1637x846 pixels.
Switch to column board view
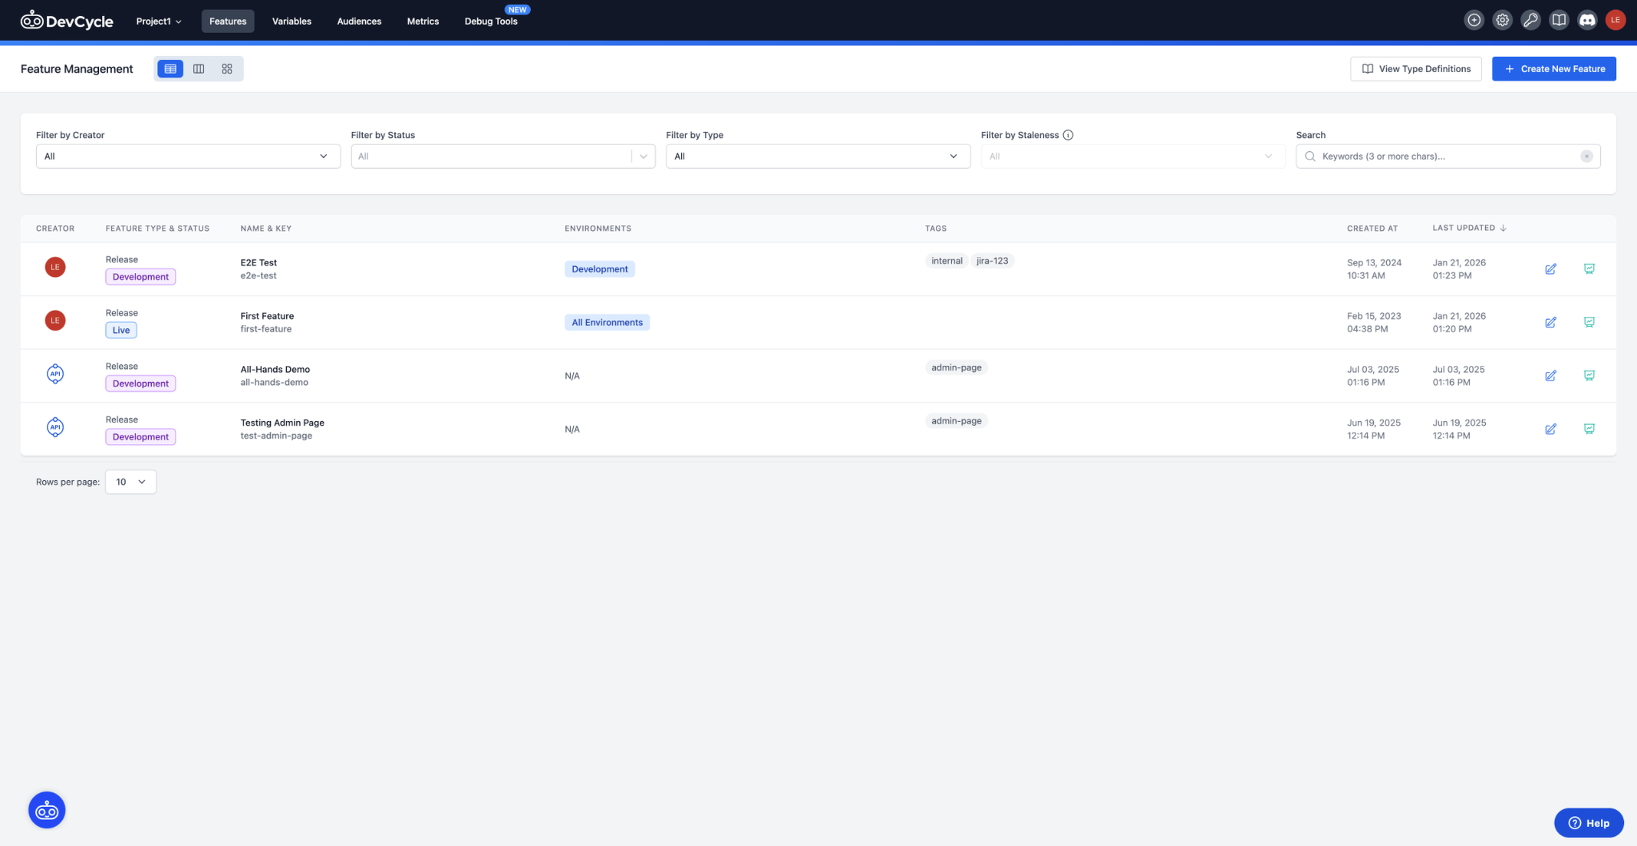[198, 69]
